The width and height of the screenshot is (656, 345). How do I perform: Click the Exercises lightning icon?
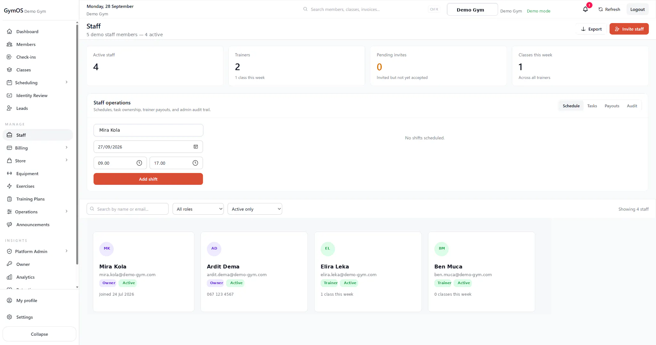(x=9, y=186)
